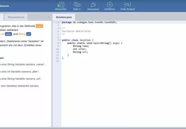Image resolution: width=186 pixels, height=129 pixels.
Task: Select the Solution.java tab
Action: pyautogui.click(x=64, y=17)
